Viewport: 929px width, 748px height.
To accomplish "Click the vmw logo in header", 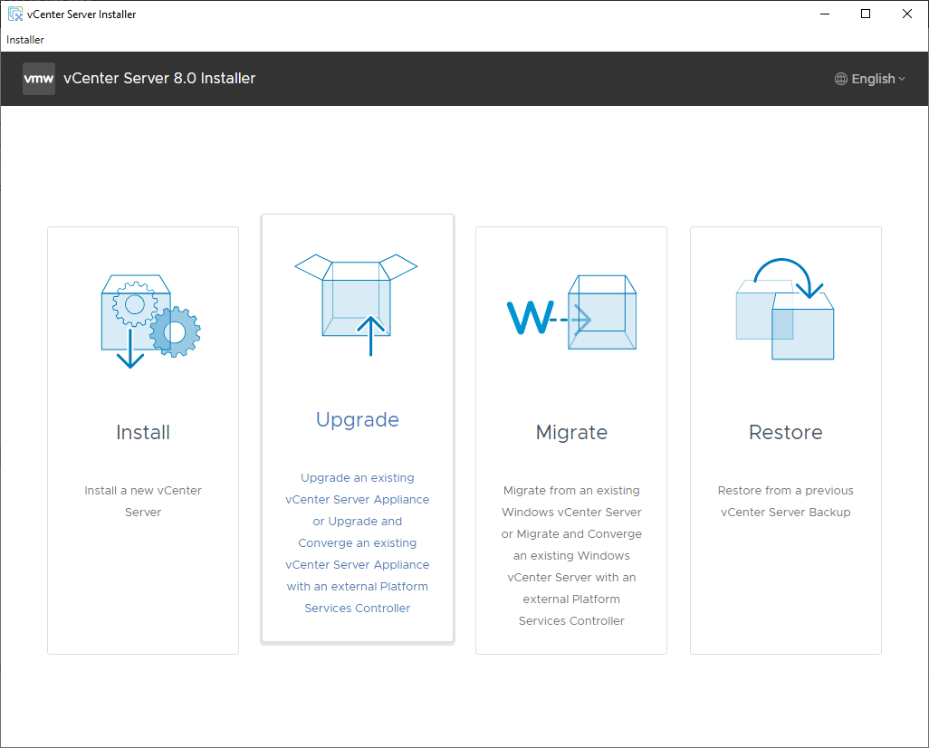I will point(39,79).
